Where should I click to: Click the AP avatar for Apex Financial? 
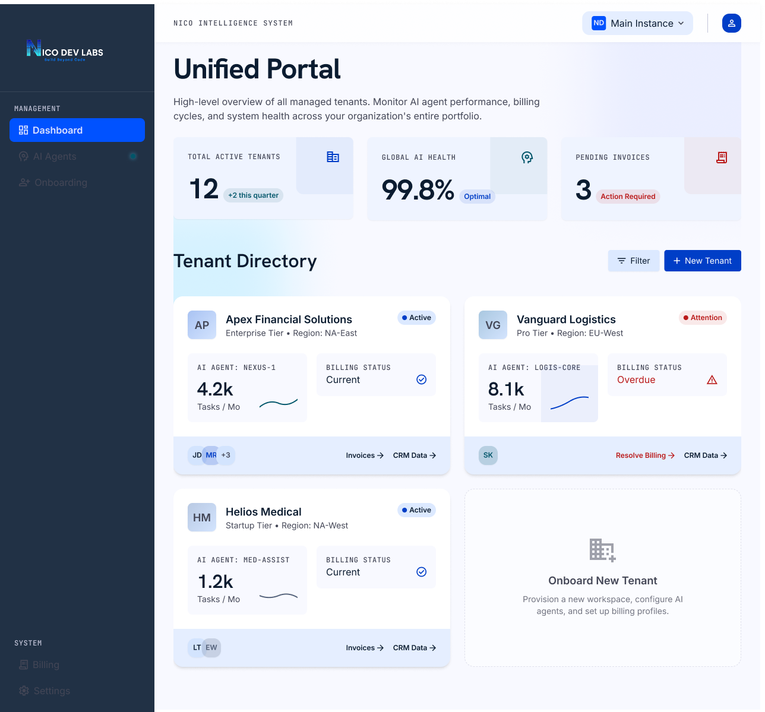pyautogui.click(x=202, y=325)
